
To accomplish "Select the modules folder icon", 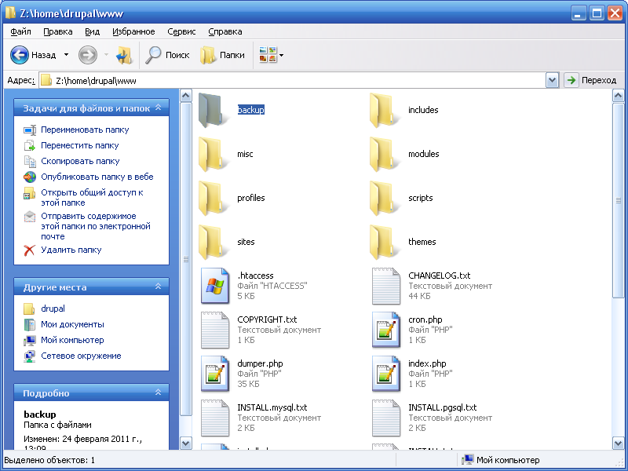I will pyautogui.click(x=384, y=154).
